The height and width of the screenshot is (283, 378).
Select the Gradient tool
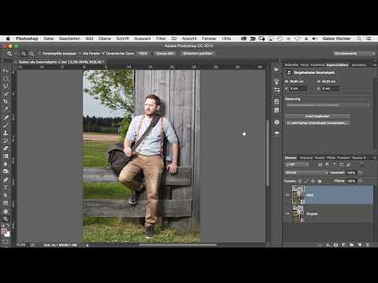[x=6, y=156]
